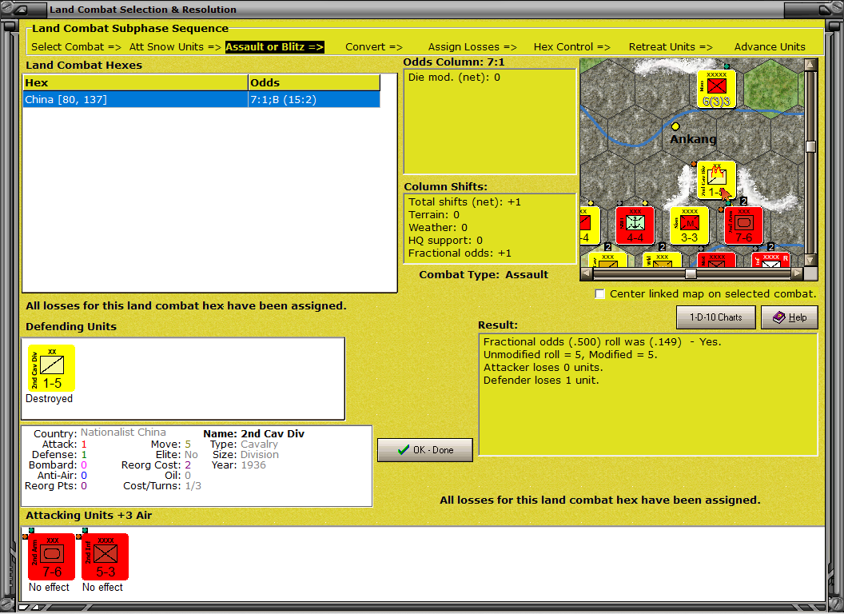Viewport: 844px width, 614px height.
Task: Click the OK - Done button
Action: (x=425, y=450)
